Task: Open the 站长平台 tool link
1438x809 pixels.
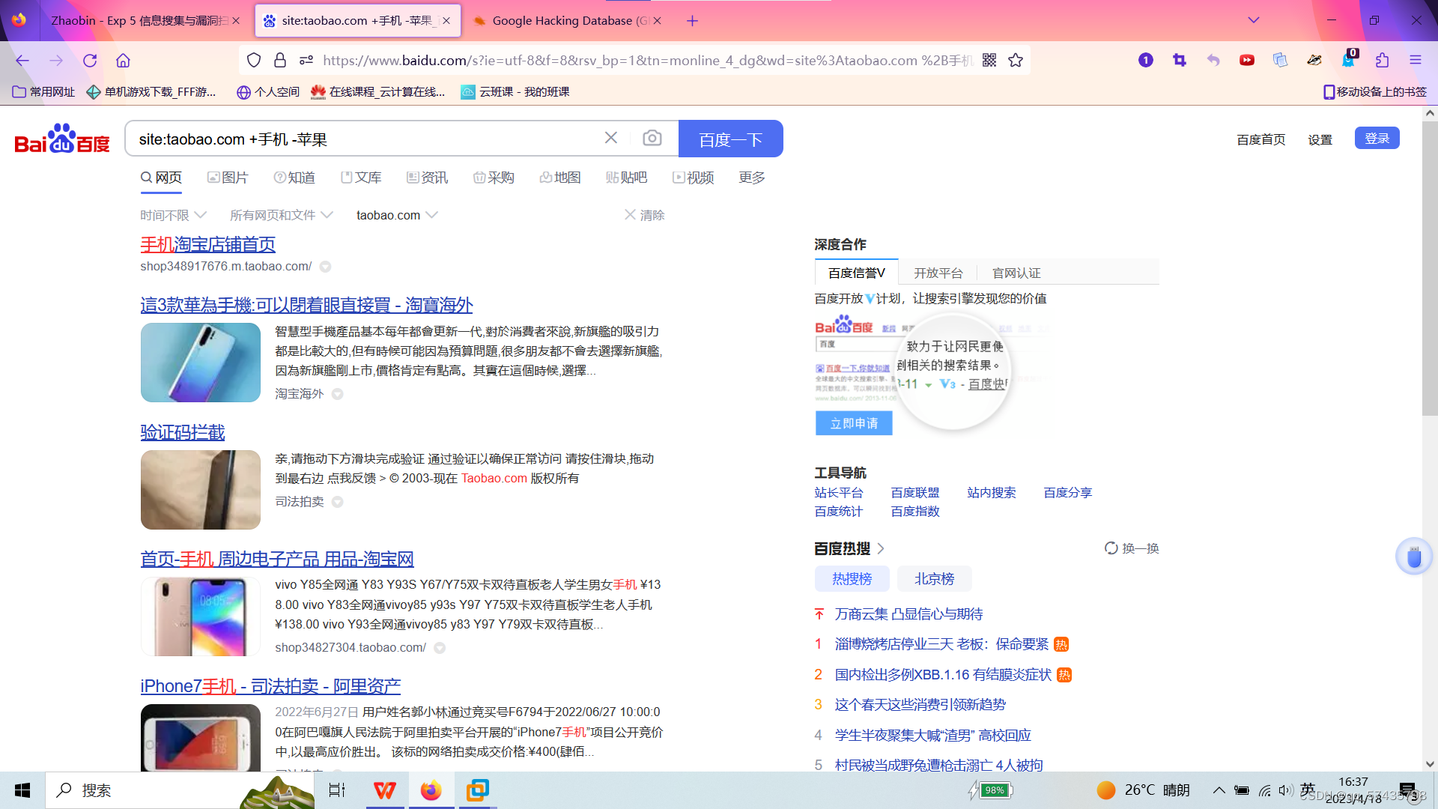Action: [839, 492]
